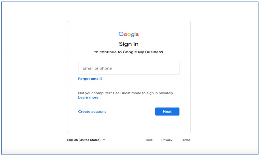Go to the Privacy page link
Viewport: 259px width, 155px height.
pos(167,140)
